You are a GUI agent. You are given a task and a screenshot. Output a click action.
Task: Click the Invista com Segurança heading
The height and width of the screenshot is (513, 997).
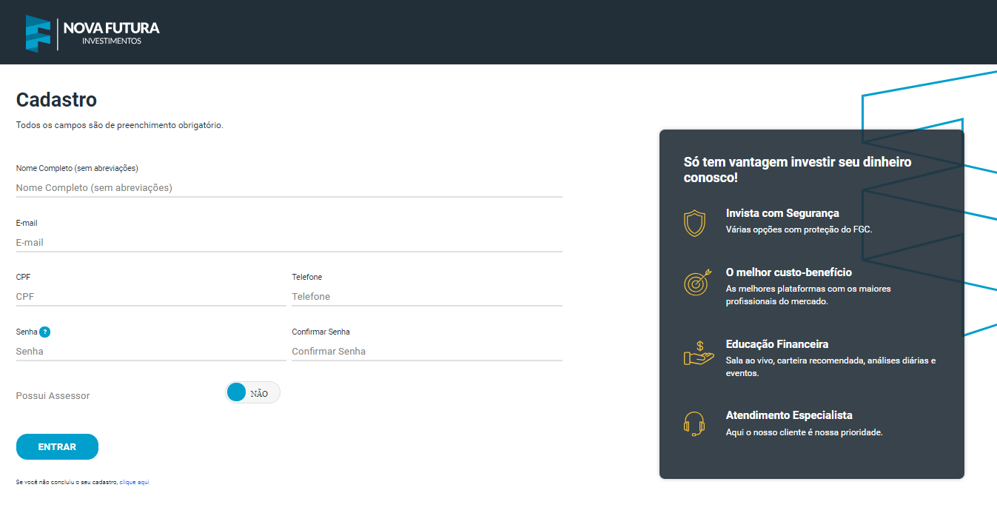pos(782,213)
